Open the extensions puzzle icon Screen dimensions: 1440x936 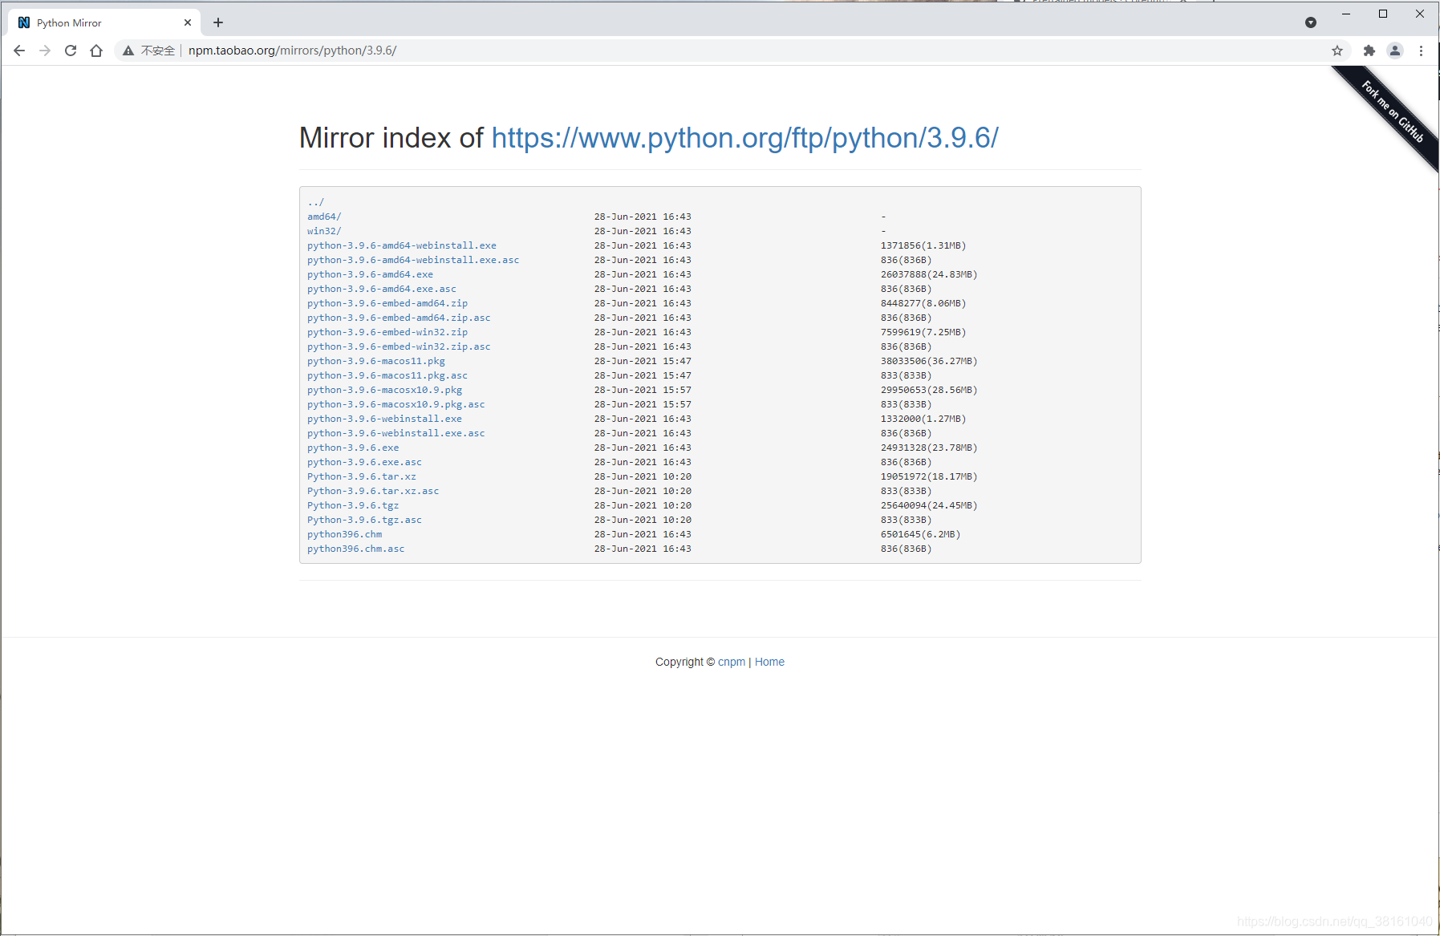[x=1369, y=51]
